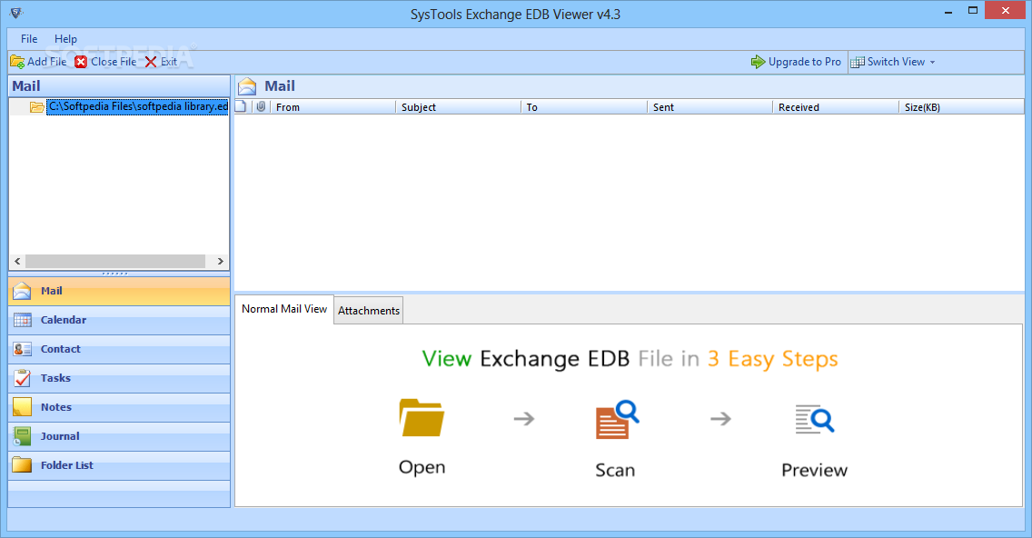
Task: Click the dotted splitter grip above Mail
Action: tap(115, 274)
